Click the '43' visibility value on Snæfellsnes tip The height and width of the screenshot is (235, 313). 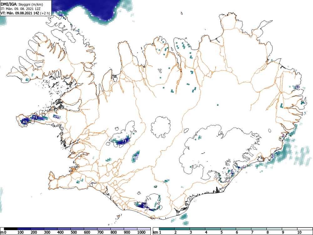25,122
